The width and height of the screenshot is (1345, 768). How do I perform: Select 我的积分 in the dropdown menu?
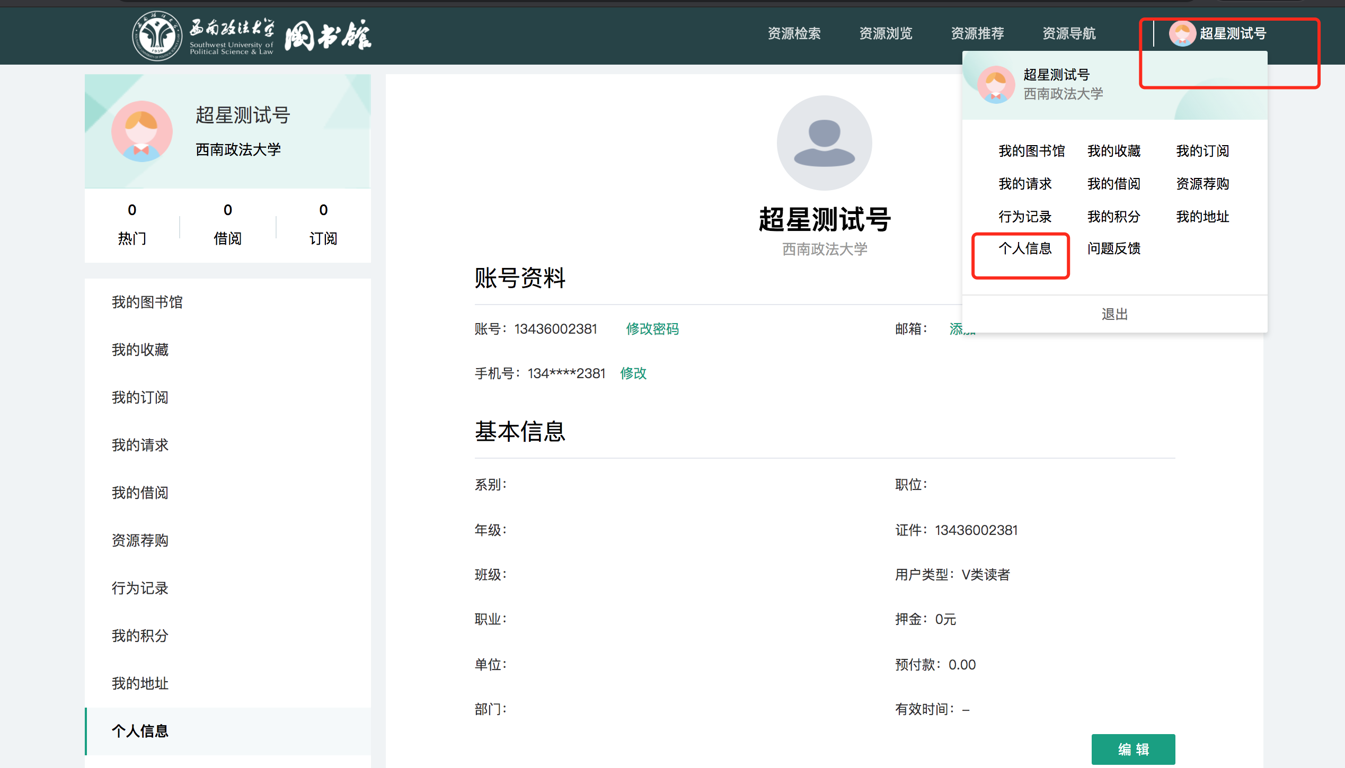click(x=1113, y=217)
